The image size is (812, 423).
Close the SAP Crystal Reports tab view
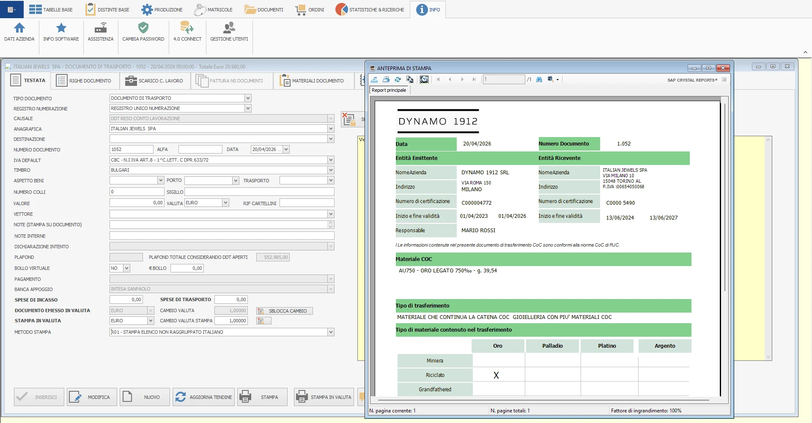point(724,80)
